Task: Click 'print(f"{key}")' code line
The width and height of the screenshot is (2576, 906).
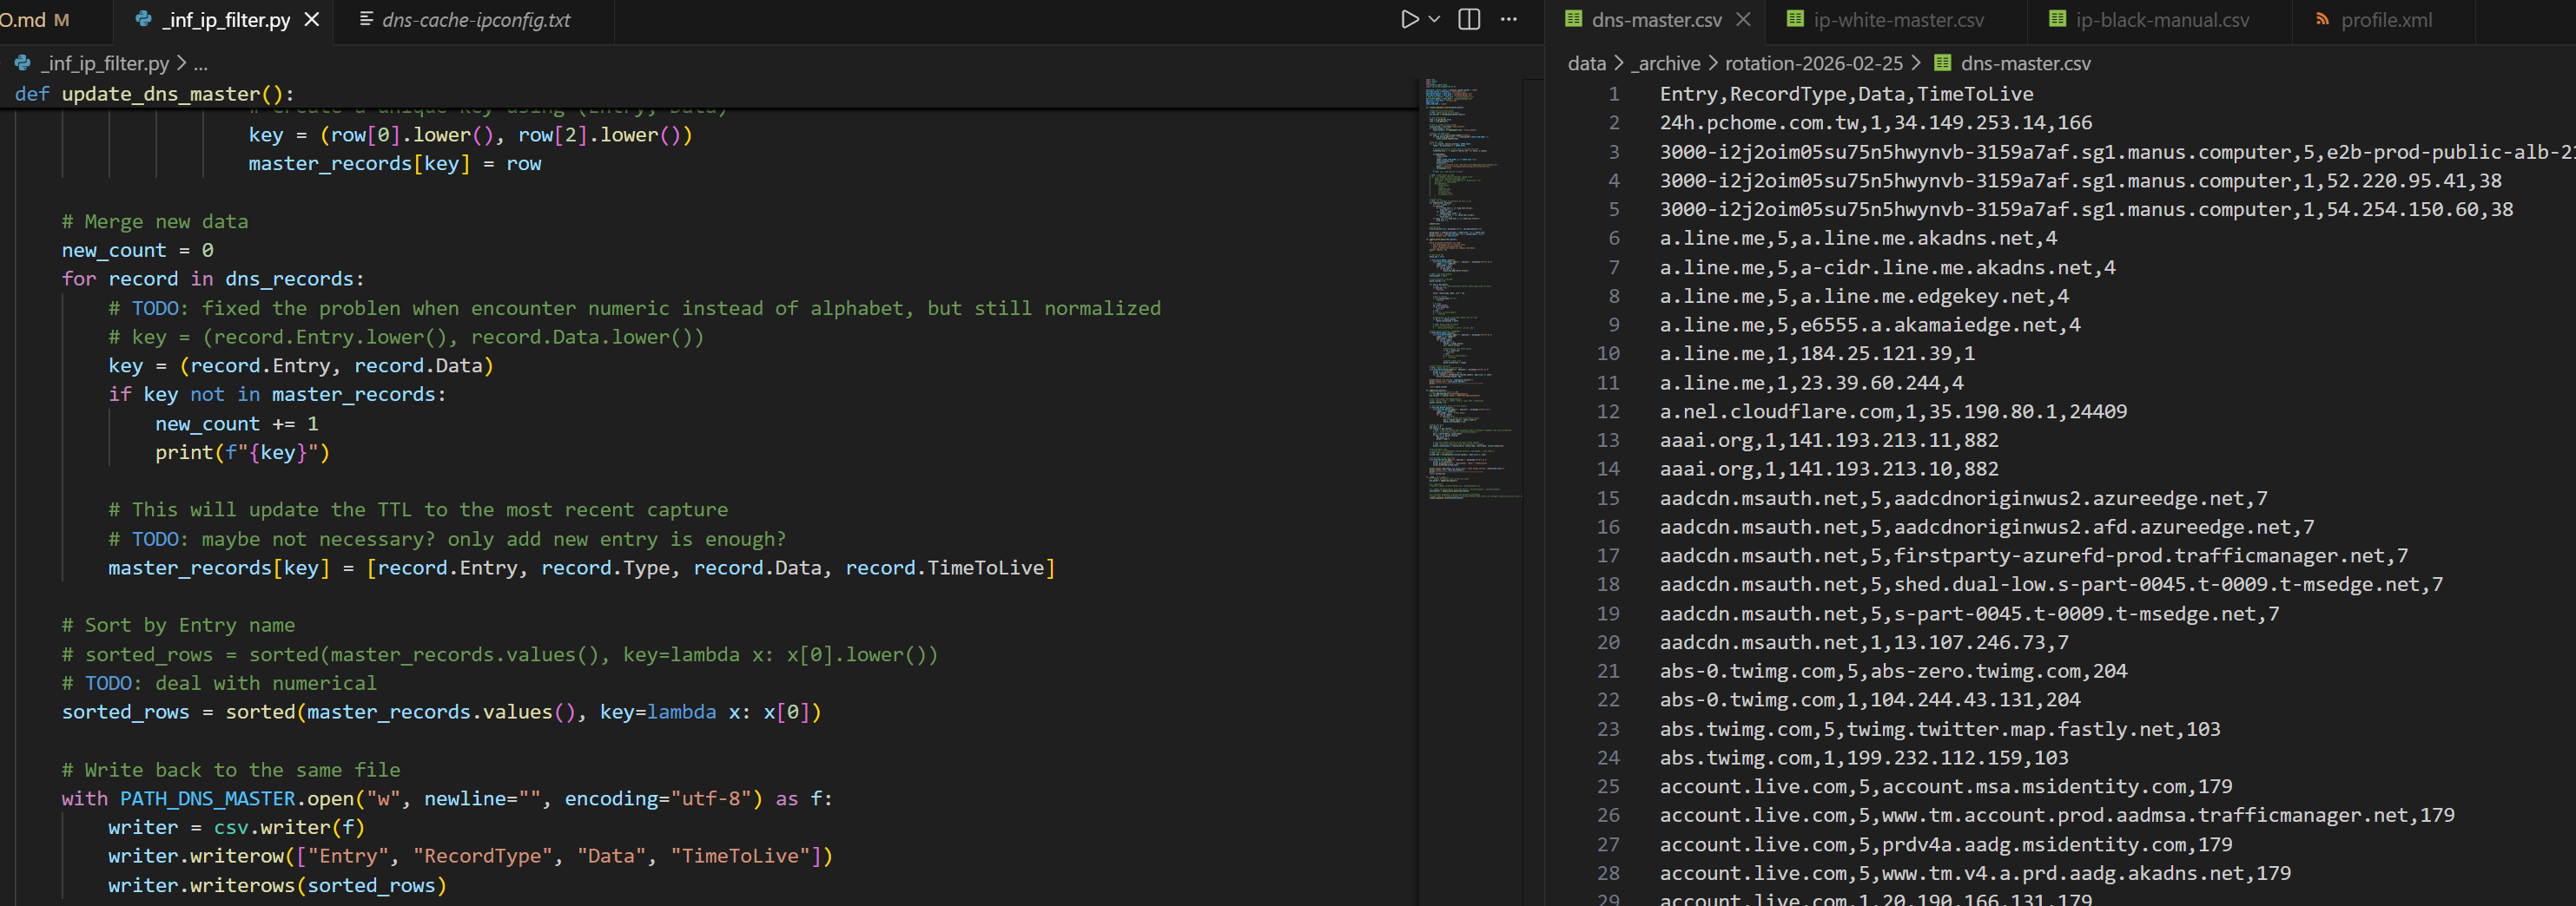Action: click(x=242, y=452)
